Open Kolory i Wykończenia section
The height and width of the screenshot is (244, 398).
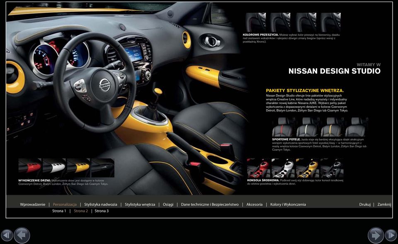(288, 204)
